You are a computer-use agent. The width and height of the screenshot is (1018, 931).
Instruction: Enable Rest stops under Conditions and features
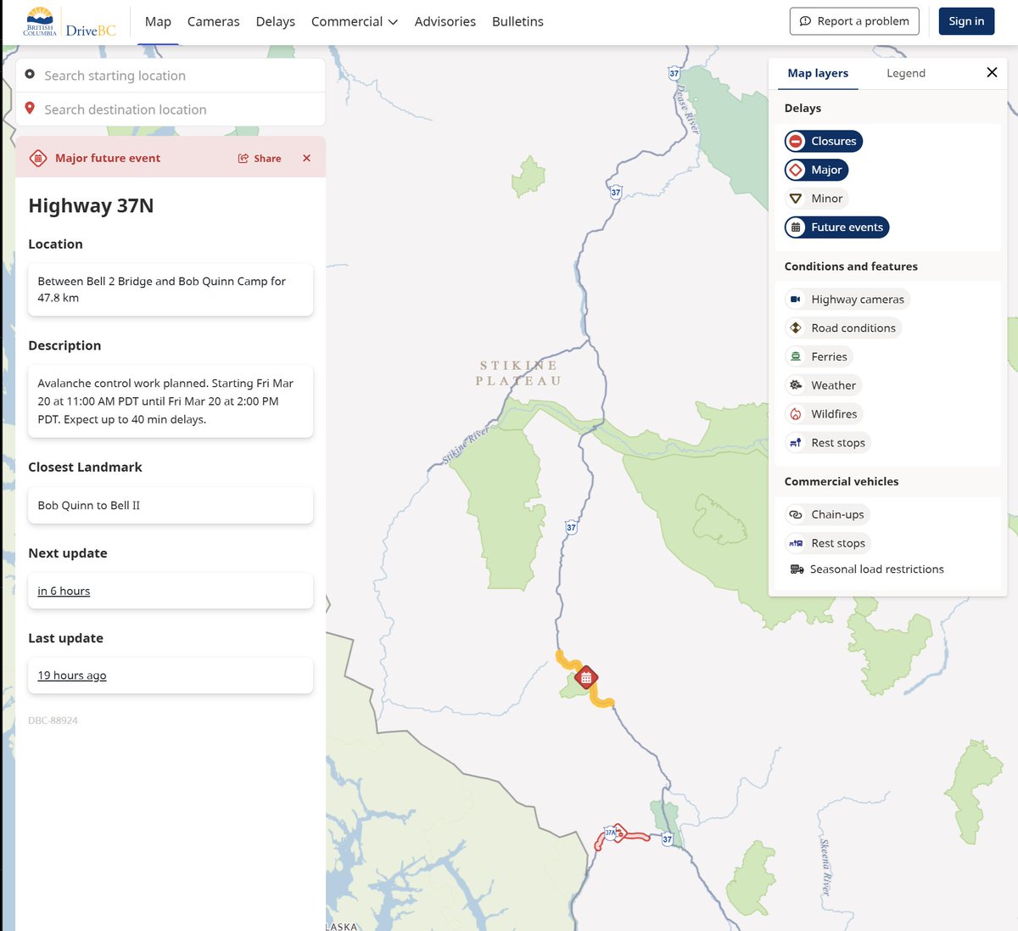[827, 443]
